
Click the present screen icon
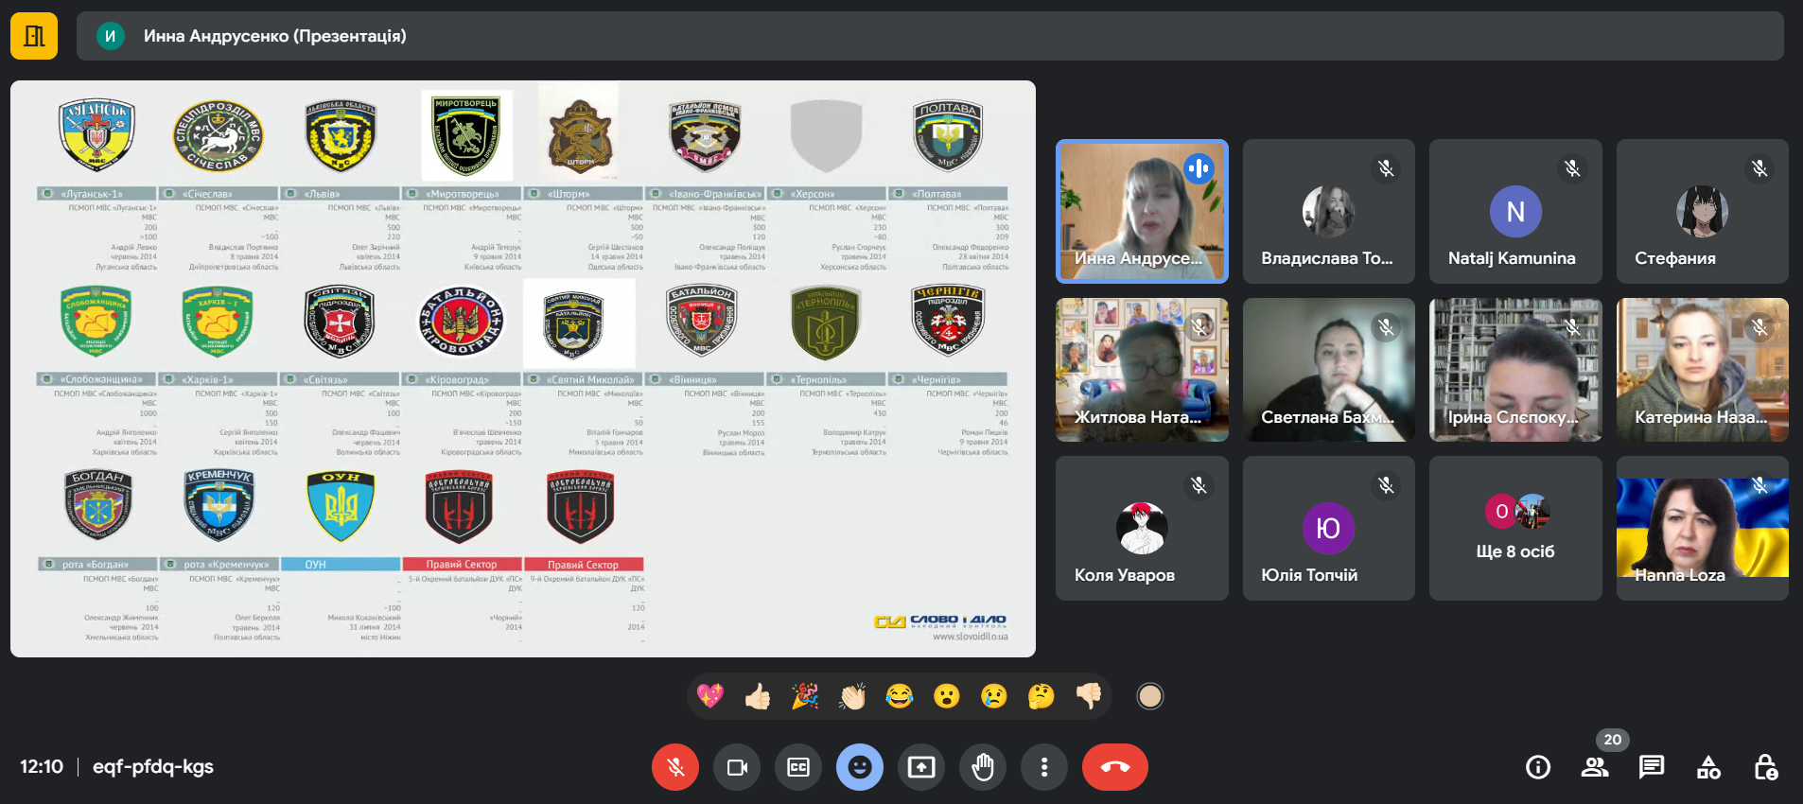click(x=921, y=767)
